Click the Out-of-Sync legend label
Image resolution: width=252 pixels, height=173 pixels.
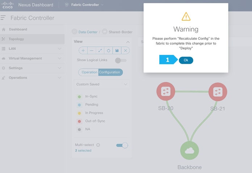(x=95, y=121)
